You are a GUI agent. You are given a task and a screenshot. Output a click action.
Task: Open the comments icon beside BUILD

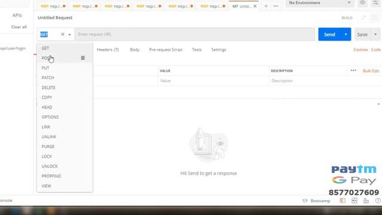click(x=375, y=17)
